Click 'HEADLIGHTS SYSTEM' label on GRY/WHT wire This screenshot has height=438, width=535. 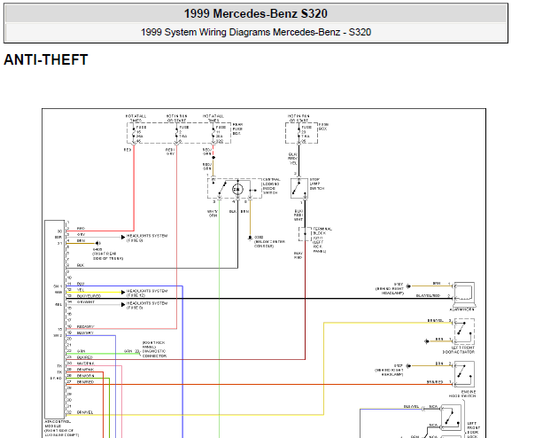tap(147, 305)
